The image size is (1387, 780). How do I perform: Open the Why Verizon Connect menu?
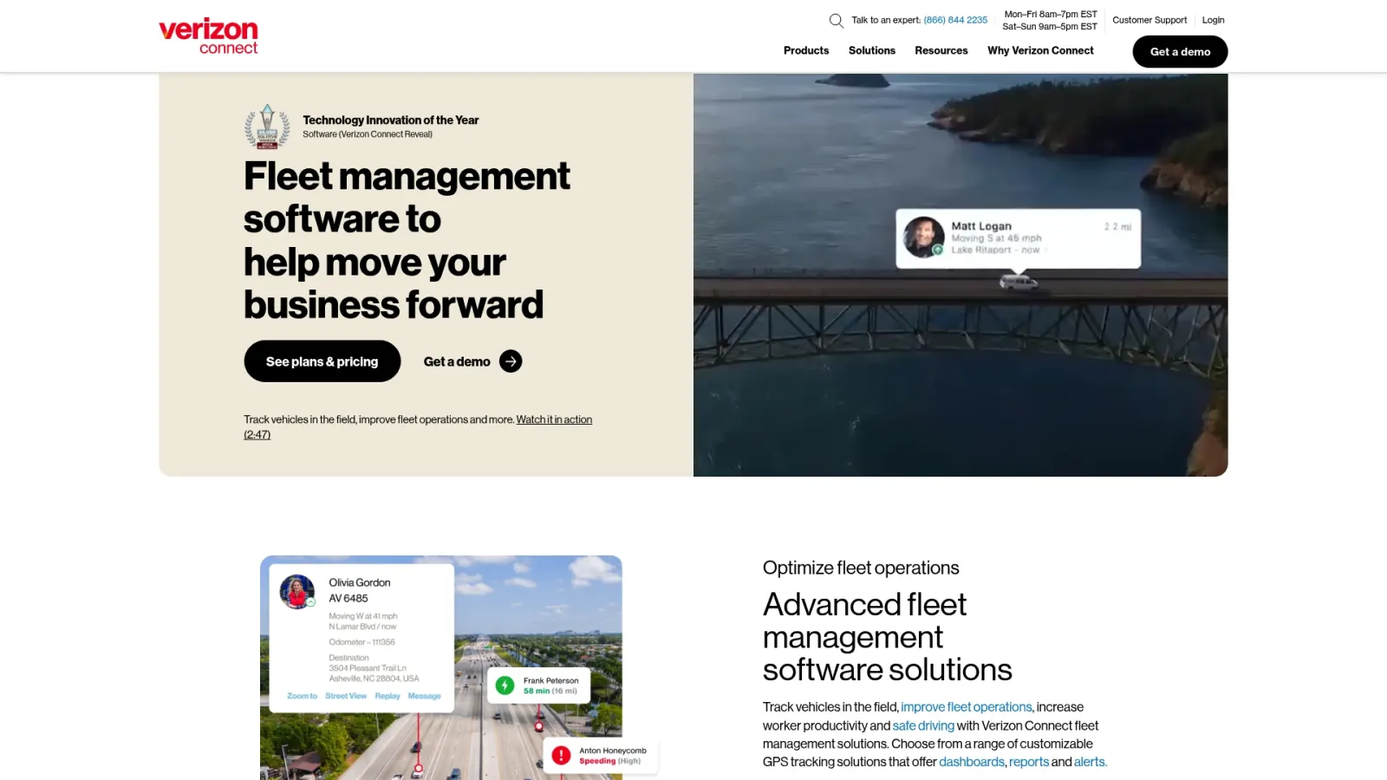1040,51
